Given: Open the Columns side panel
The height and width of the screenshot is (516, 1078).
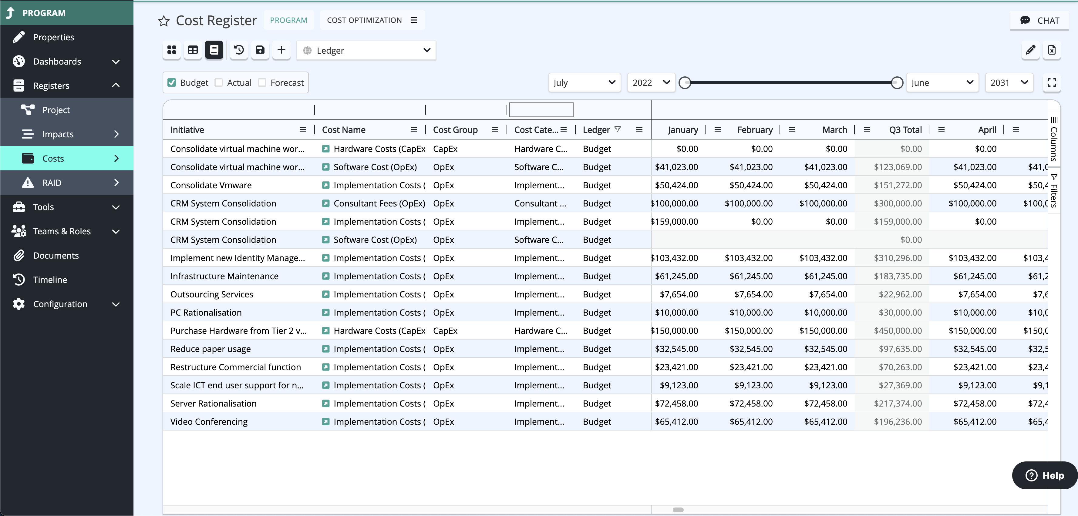Looking at the screenshot, I should (1054, 139).
